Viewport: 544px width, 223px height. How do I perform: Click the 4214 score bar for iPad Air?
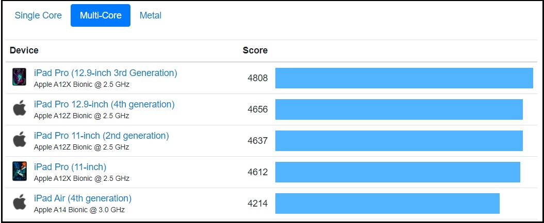click(x=388, y=203)
